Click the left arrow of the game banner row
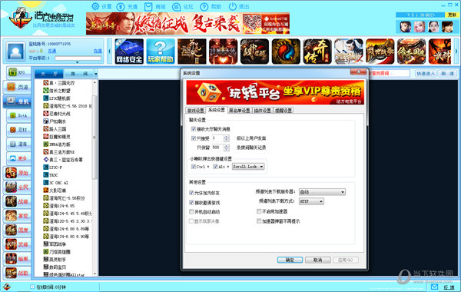 [109, 51]
